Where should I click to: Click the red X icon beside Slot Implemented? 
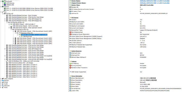tap(70, 32)
